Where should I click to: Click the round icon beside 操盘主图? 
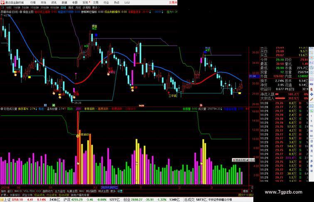(21, 12)
